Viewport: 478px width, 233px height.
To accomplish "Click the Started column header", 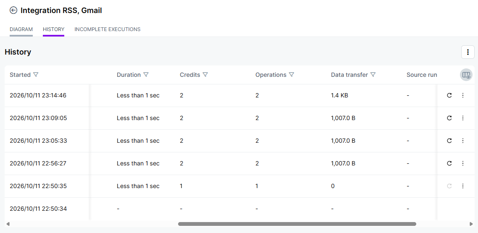I will coord(20,75).
